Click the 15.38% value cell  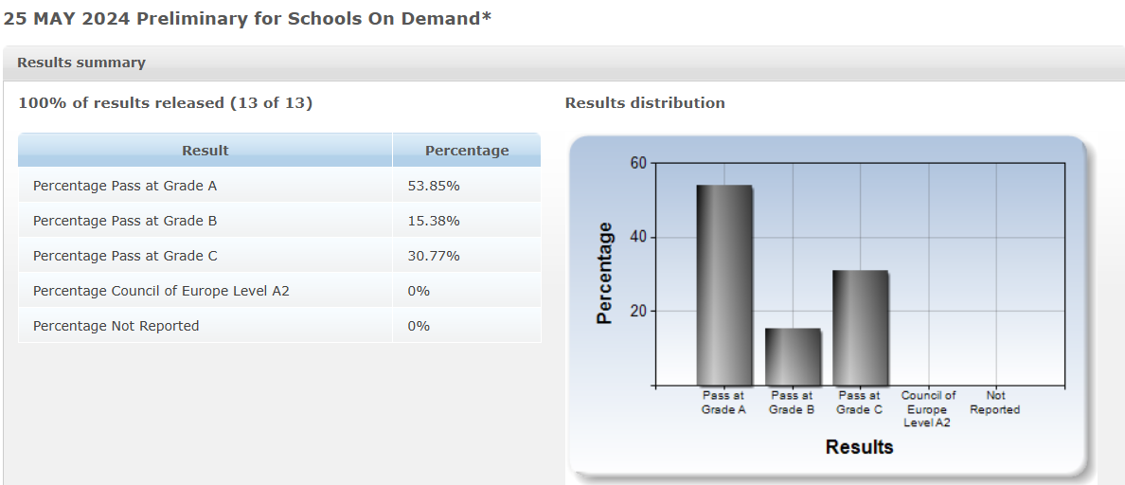(x=467, y=221)
